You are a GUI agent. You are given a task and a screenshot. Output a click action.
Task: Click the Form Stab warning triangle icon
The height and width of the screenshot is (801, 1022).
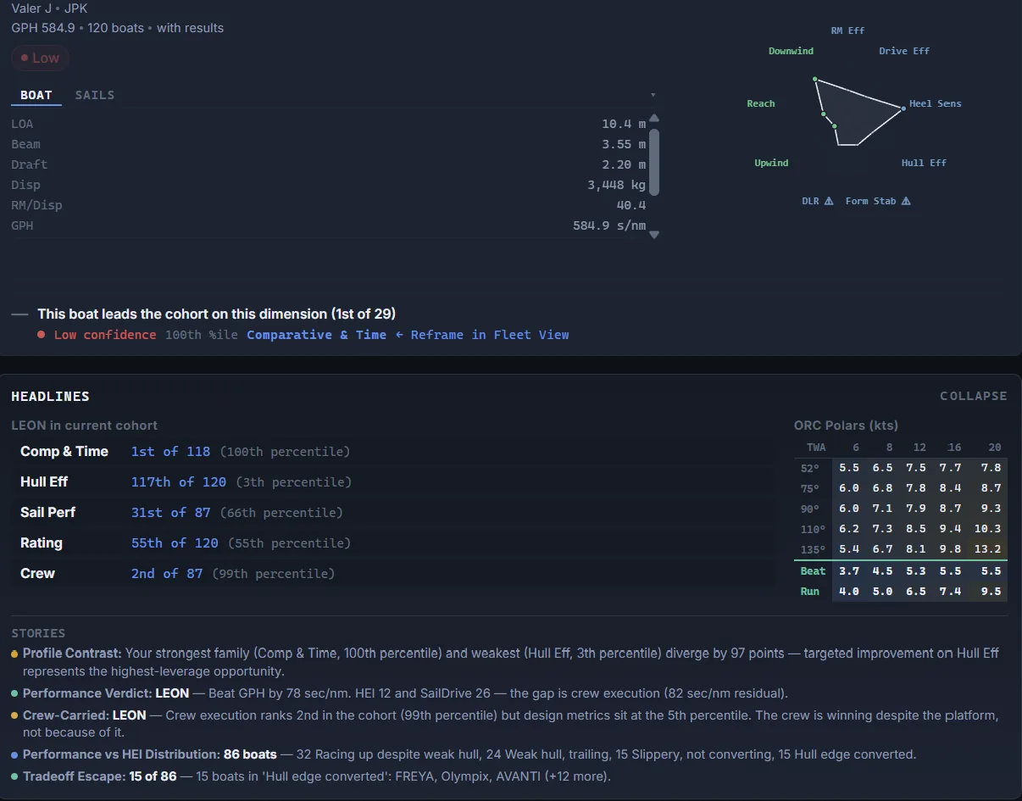pos(906,201)
